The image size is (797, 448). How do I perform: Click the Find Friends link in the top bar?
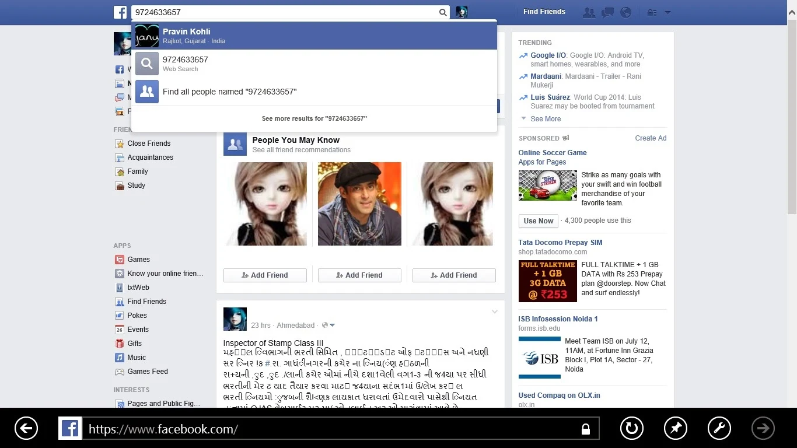[x=544, y=12]
